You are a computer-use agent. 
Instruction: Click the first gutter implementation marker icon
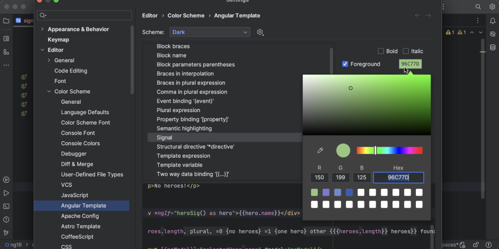click(24, 77)
